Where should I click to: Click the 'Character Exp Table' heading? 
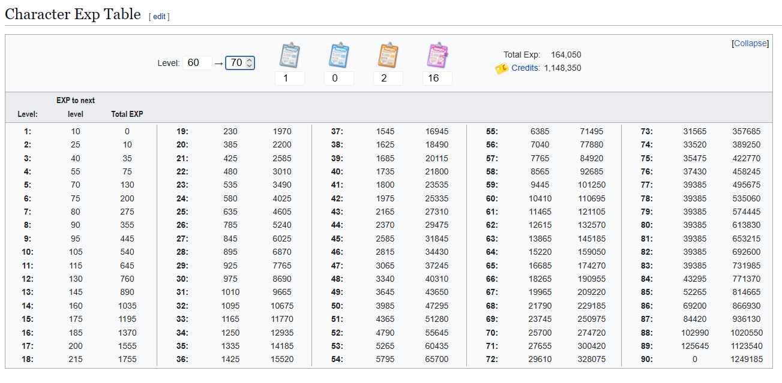pyautogui.click(x=73, y=14)
